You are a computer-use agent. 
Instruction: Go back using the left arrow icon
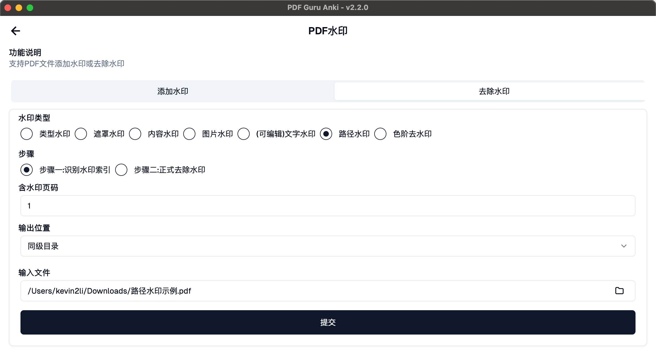(16, 31)
